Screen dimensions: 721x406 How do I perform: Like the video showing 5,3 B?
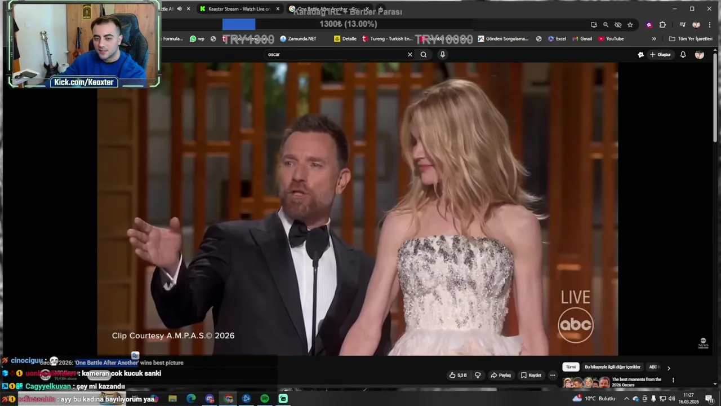point(458,375)
